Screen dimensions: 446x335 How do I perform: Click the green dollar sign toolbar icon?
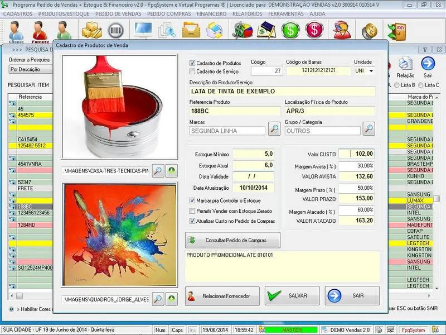point(290,31)
